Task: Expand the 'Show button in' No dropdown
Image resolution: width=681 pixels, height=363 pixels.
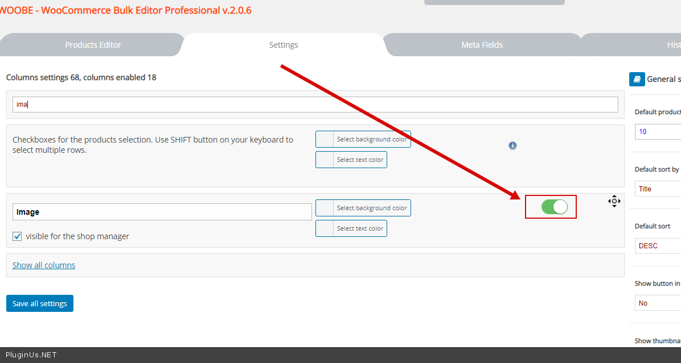Action: [x=658, y=303]
